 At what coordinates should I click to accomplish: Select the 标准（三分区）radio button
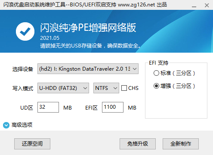coord(156,73)
